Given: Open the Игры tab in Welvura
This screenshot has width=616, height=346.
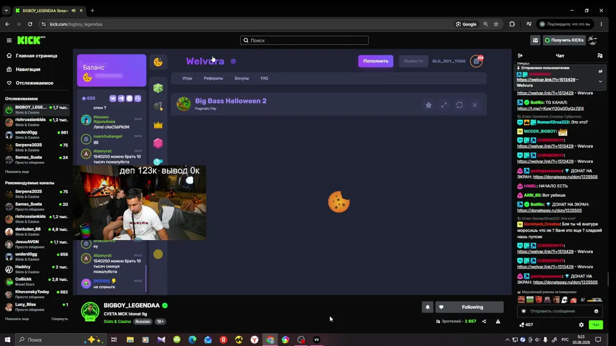Looking at the screenshot, I should click(187, 78).
